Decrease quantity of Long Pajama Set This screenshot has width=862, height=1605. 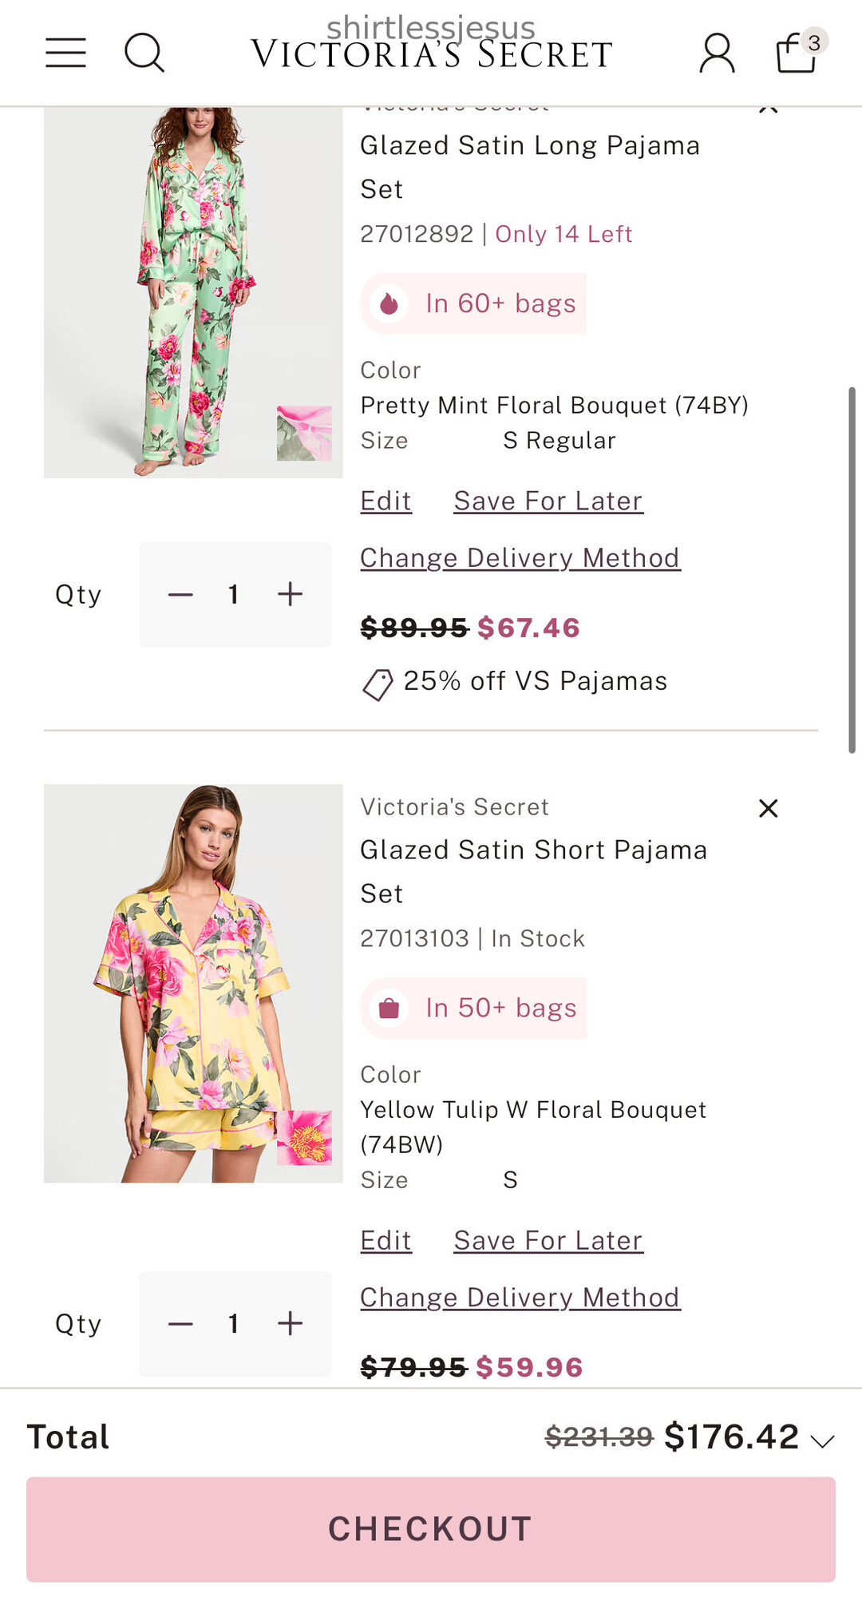tap(180, 595)
